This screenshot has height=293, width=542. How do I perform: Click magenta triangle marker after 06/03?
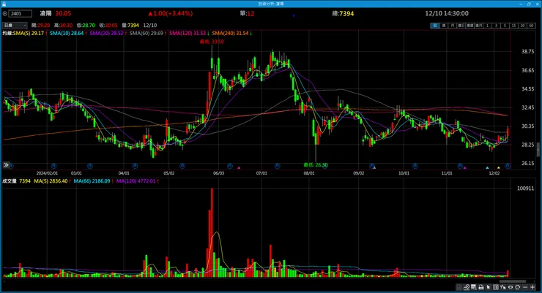point(239,168)
